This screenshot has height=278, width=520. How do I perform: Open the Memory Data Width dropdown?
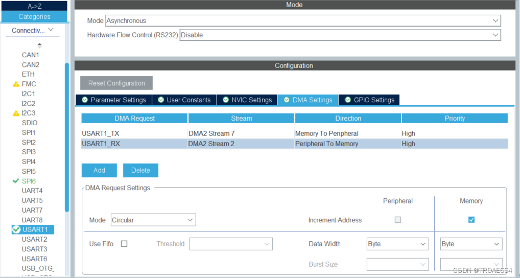pyautogui.click(x=471, y=244)
